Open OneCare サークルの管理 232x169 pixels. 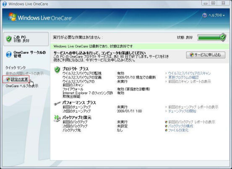30,54
